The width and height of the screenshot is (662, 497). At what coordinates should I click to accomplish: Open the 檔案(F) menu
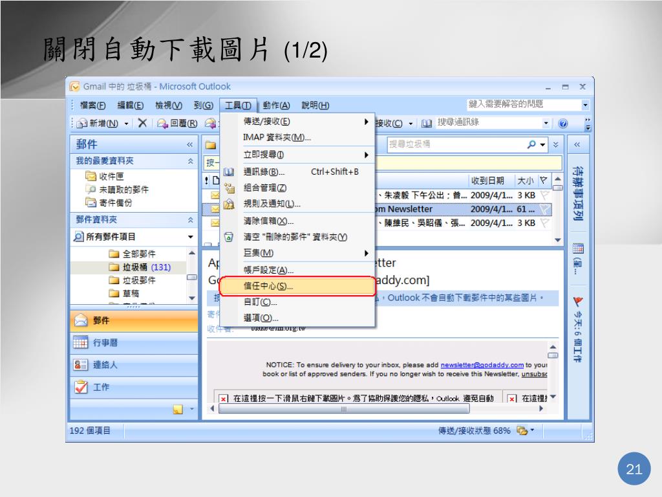pyautogui.click(x=92, y=105)
